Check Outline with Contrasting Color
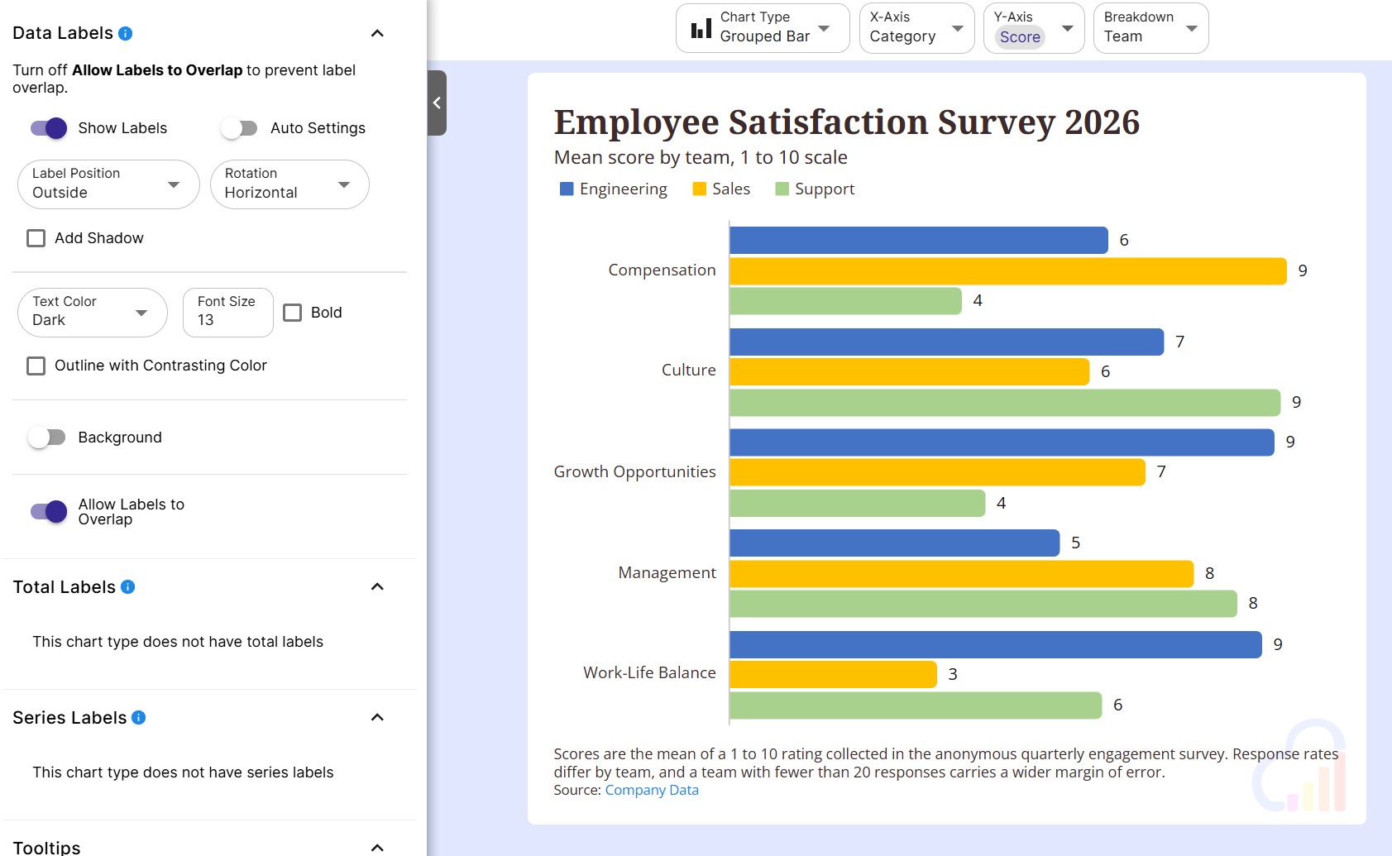 tap(36, 366)
